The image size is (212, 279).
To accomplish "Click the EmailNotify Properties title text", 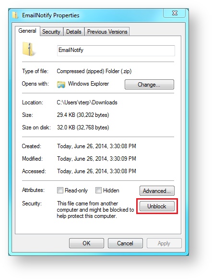I will coord(50,15).
